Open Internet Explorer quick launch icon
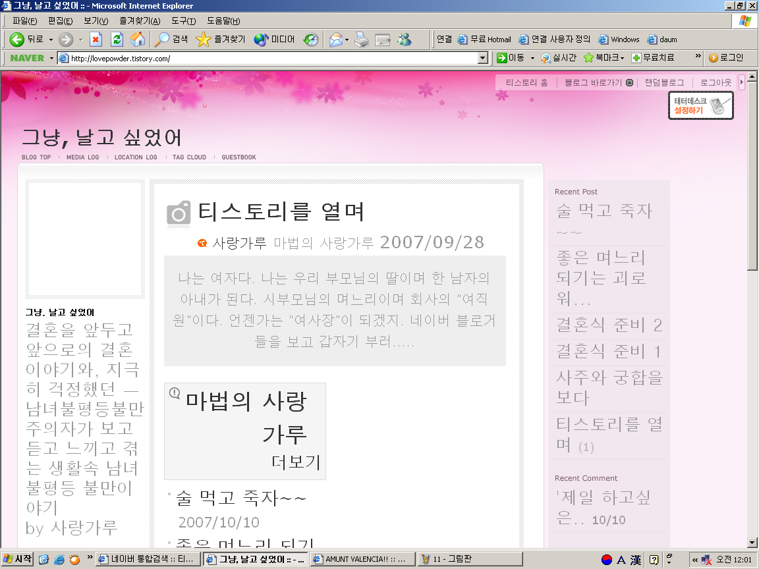 click(x=59, y=560)
